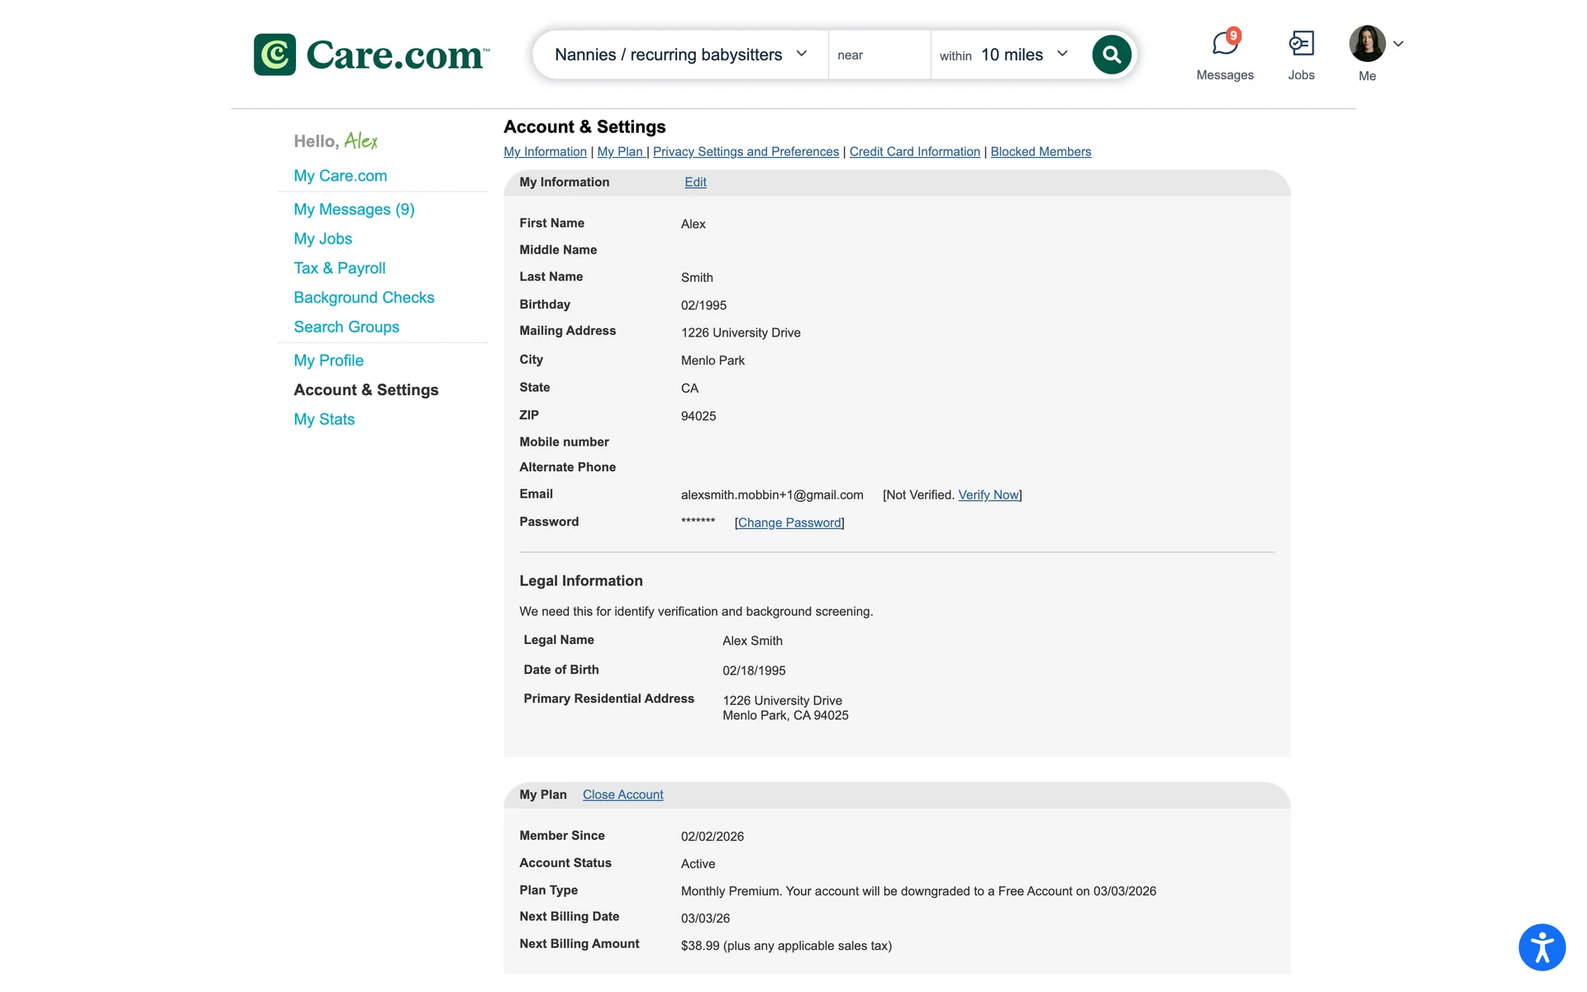Jump to Privacy Settings and Preferences tab
This screenshot has height=992, width=1587.
coord(746,152)
